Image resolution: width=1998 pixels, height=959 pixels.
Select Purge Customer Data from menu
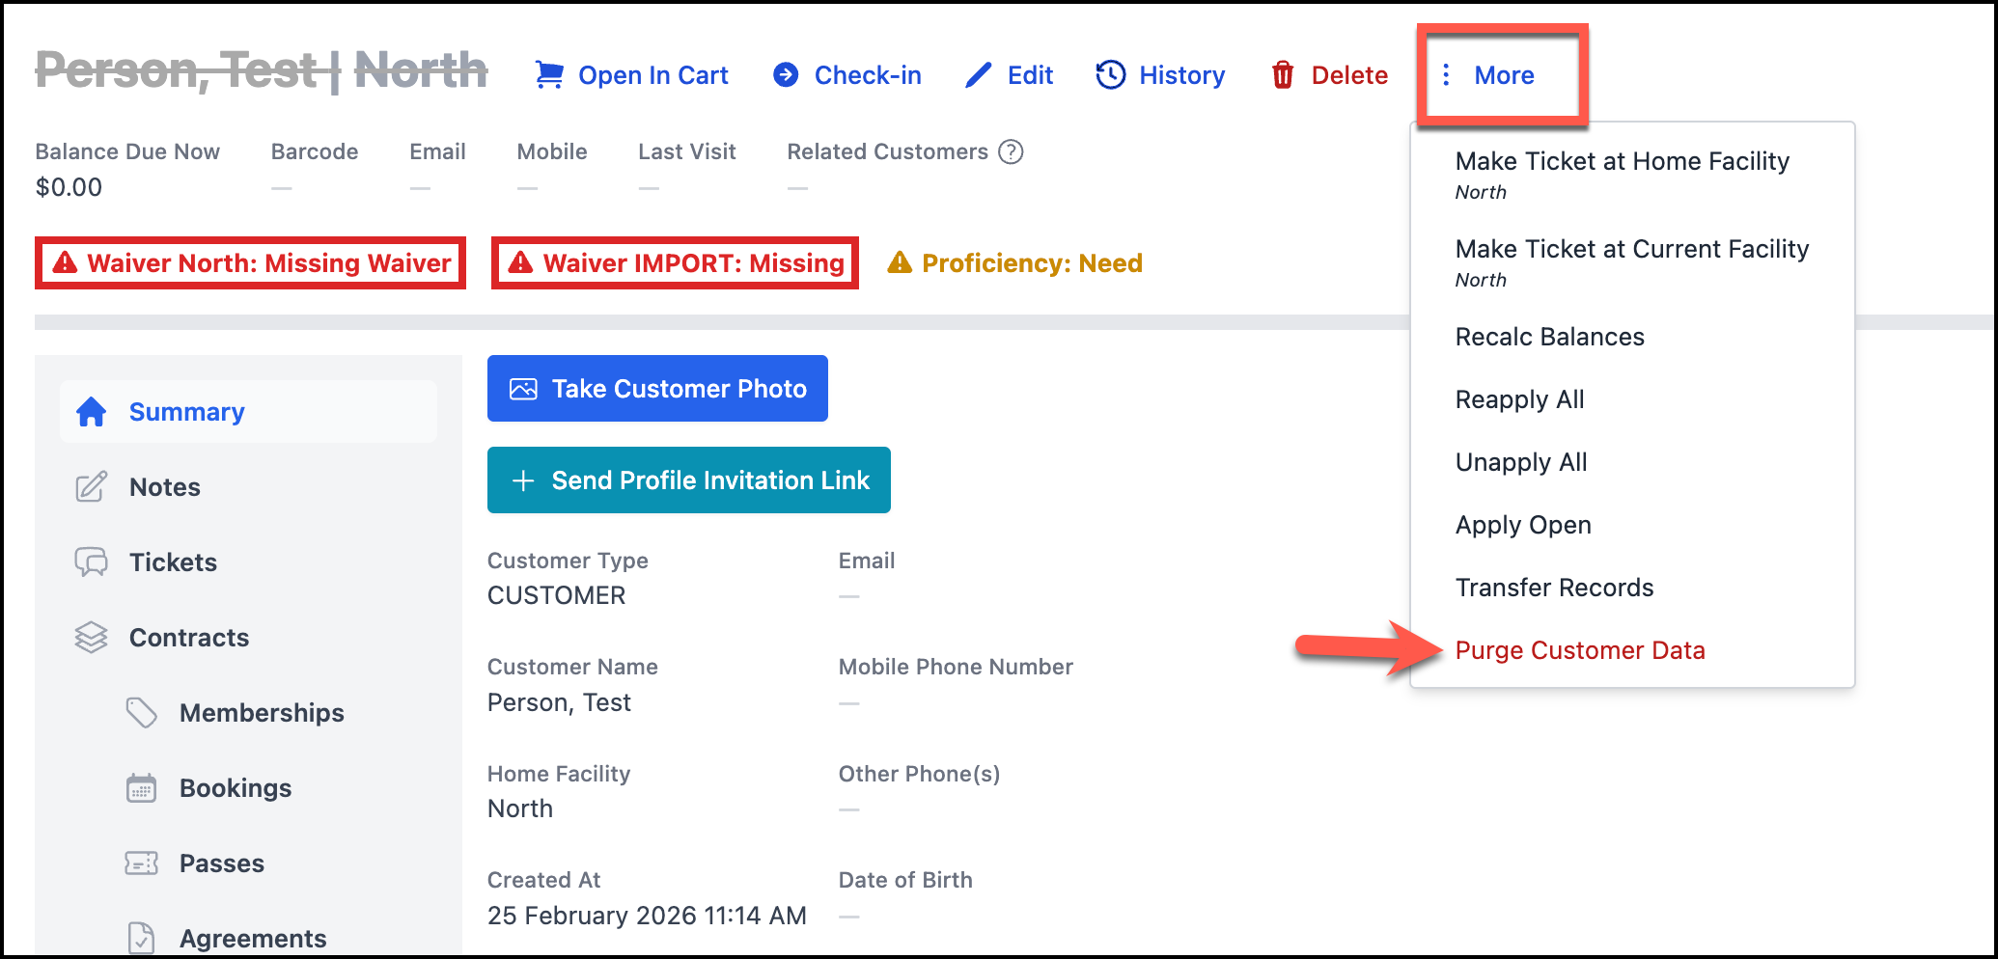click(1579, 650)
